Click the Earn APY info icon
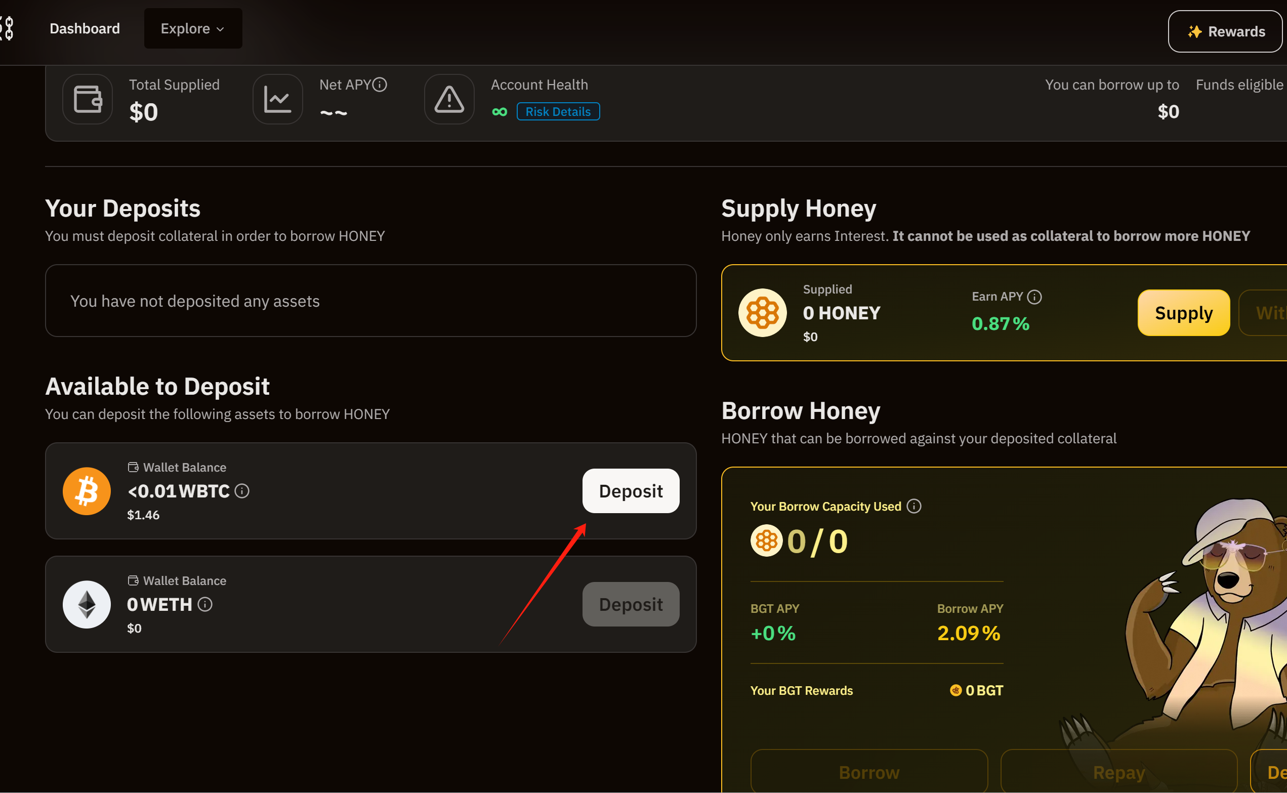 click(x=1034, y=297)
